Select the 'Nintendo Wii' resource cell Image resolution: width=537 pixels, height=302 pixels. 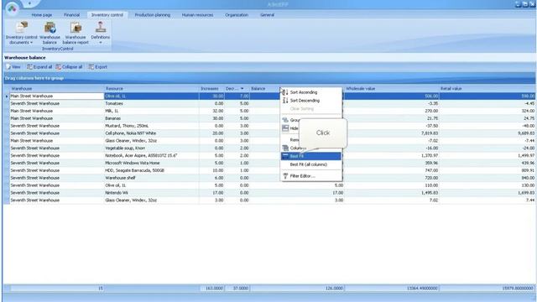click(152, 193)
